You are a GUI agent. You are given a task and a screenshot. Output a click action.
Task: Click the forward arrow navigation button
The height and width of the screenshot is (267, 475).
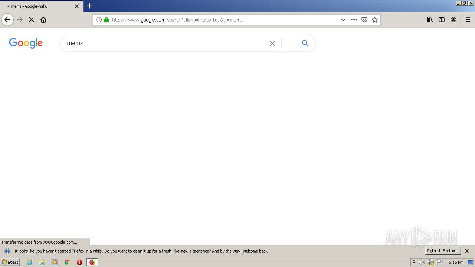coord(20,20)
